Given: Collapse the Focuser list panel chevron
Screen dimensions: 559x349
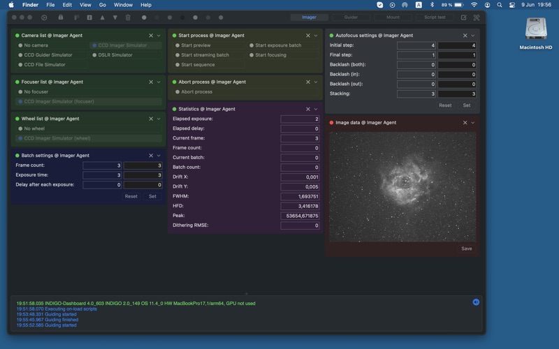Looking at the screenshot, I should (159, 82).
